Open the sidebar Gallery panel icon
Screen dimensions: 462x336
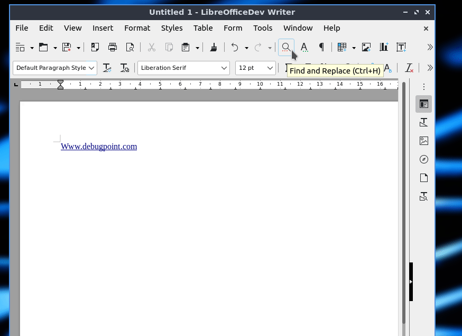tap(423, 141)
